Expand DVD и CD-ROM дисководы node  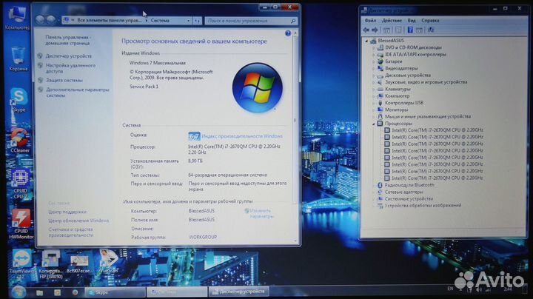point(374,47)
